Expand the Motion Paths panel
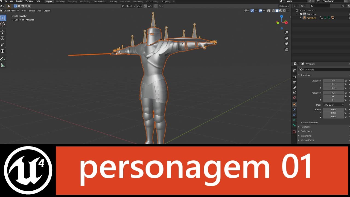 click(307, 140)
